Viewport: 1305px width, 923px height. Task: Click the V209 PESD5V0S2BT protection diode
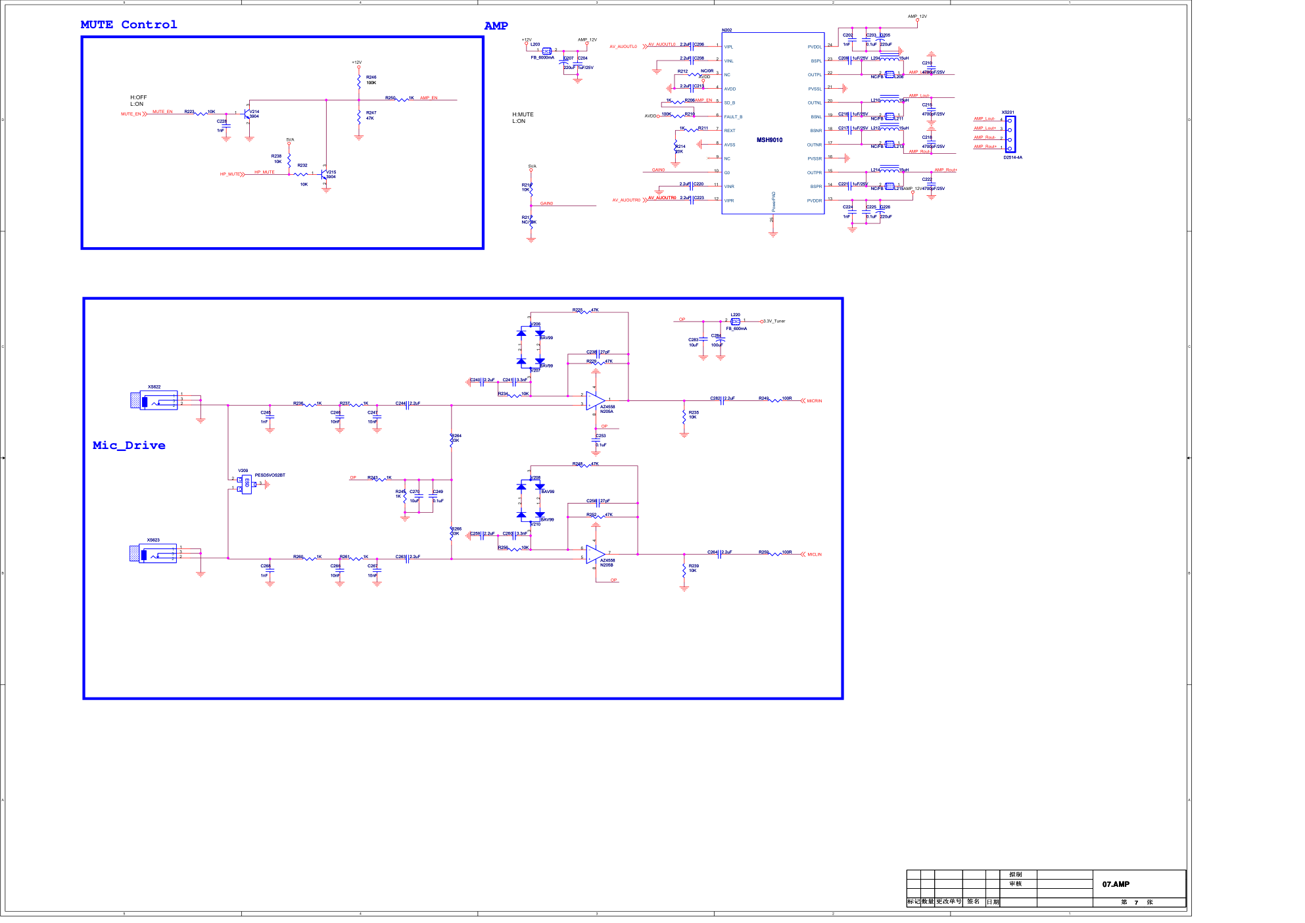(x=246, y=485)
